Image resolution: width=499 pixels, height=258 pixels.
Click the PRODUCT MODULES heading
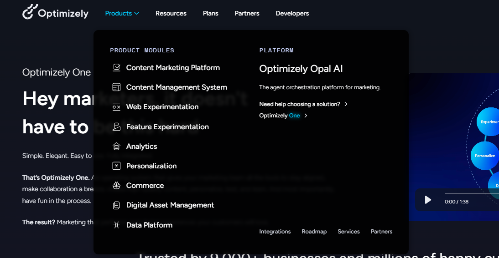[142, 51]
